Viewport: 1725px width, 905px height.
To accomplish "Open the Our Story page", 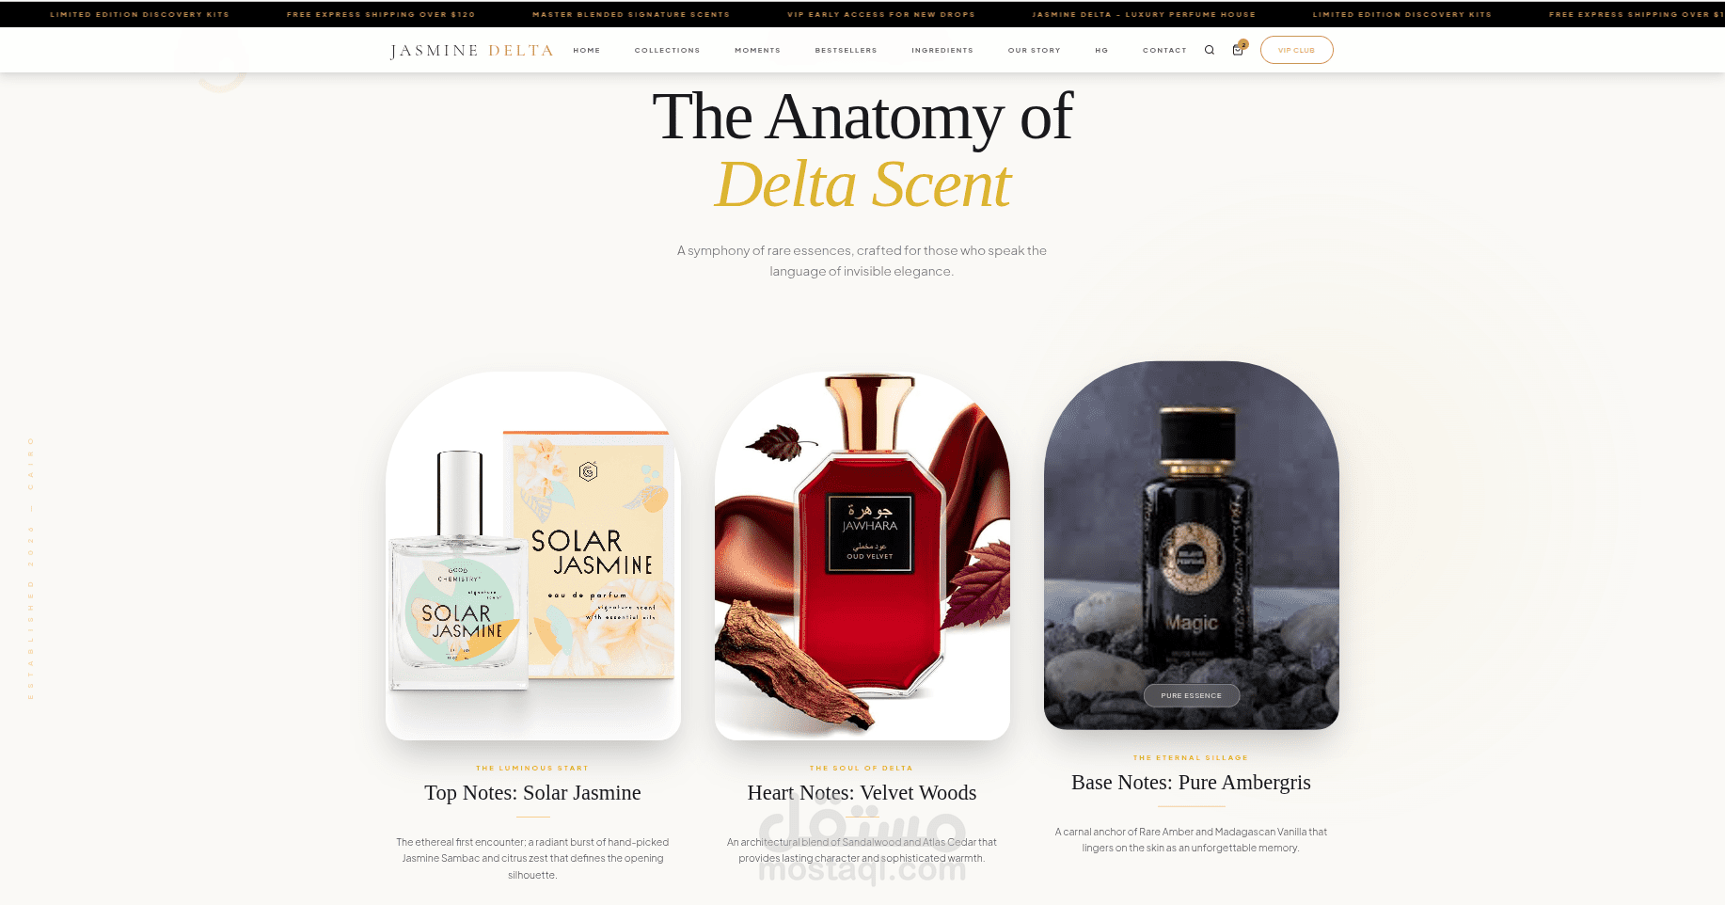I will [1034, 51].
